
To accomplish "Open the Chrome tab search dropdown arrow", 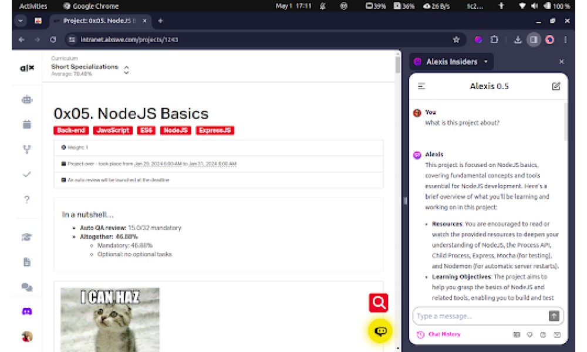I will pyautogui.click(x=21, y=21).
